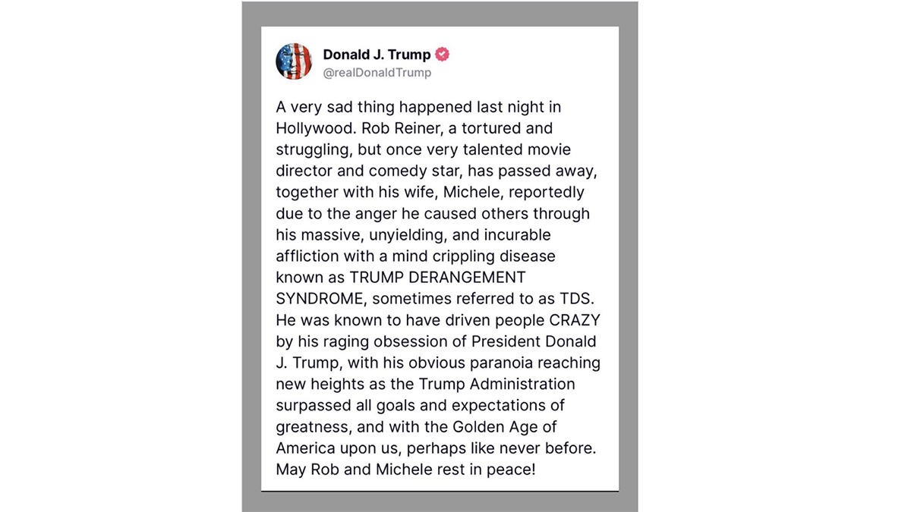Viewport: 911px width, 512px height.
Task: Select the text "TRUMP DERANGEMENT" in the post
Action: [x=430, y=278]
